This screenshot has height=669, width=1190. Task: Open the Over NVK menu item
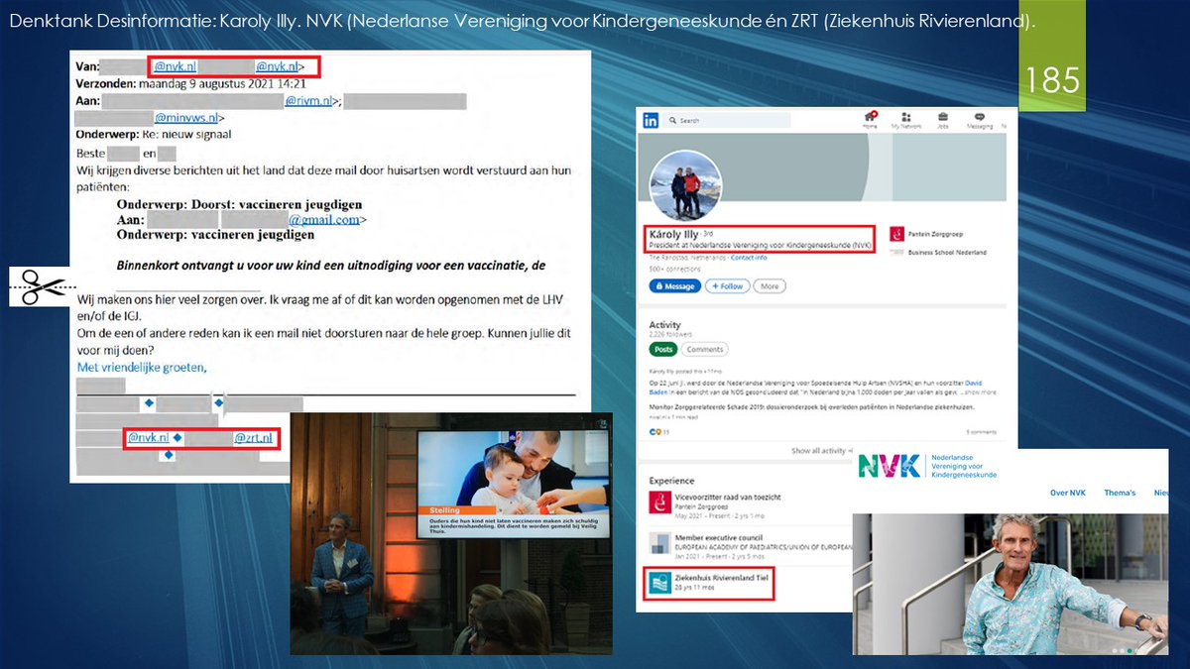point(1068,493)
